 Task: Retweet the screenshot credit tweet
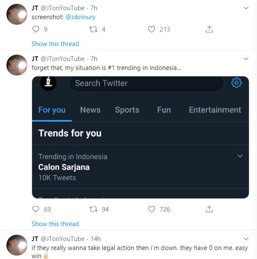coord(93,29)
